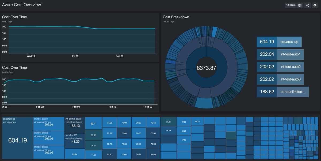Click the 70.78 treemap cell
Image resolution: width=321 pixels, height=161 pixels.
[x=109, y=133]
